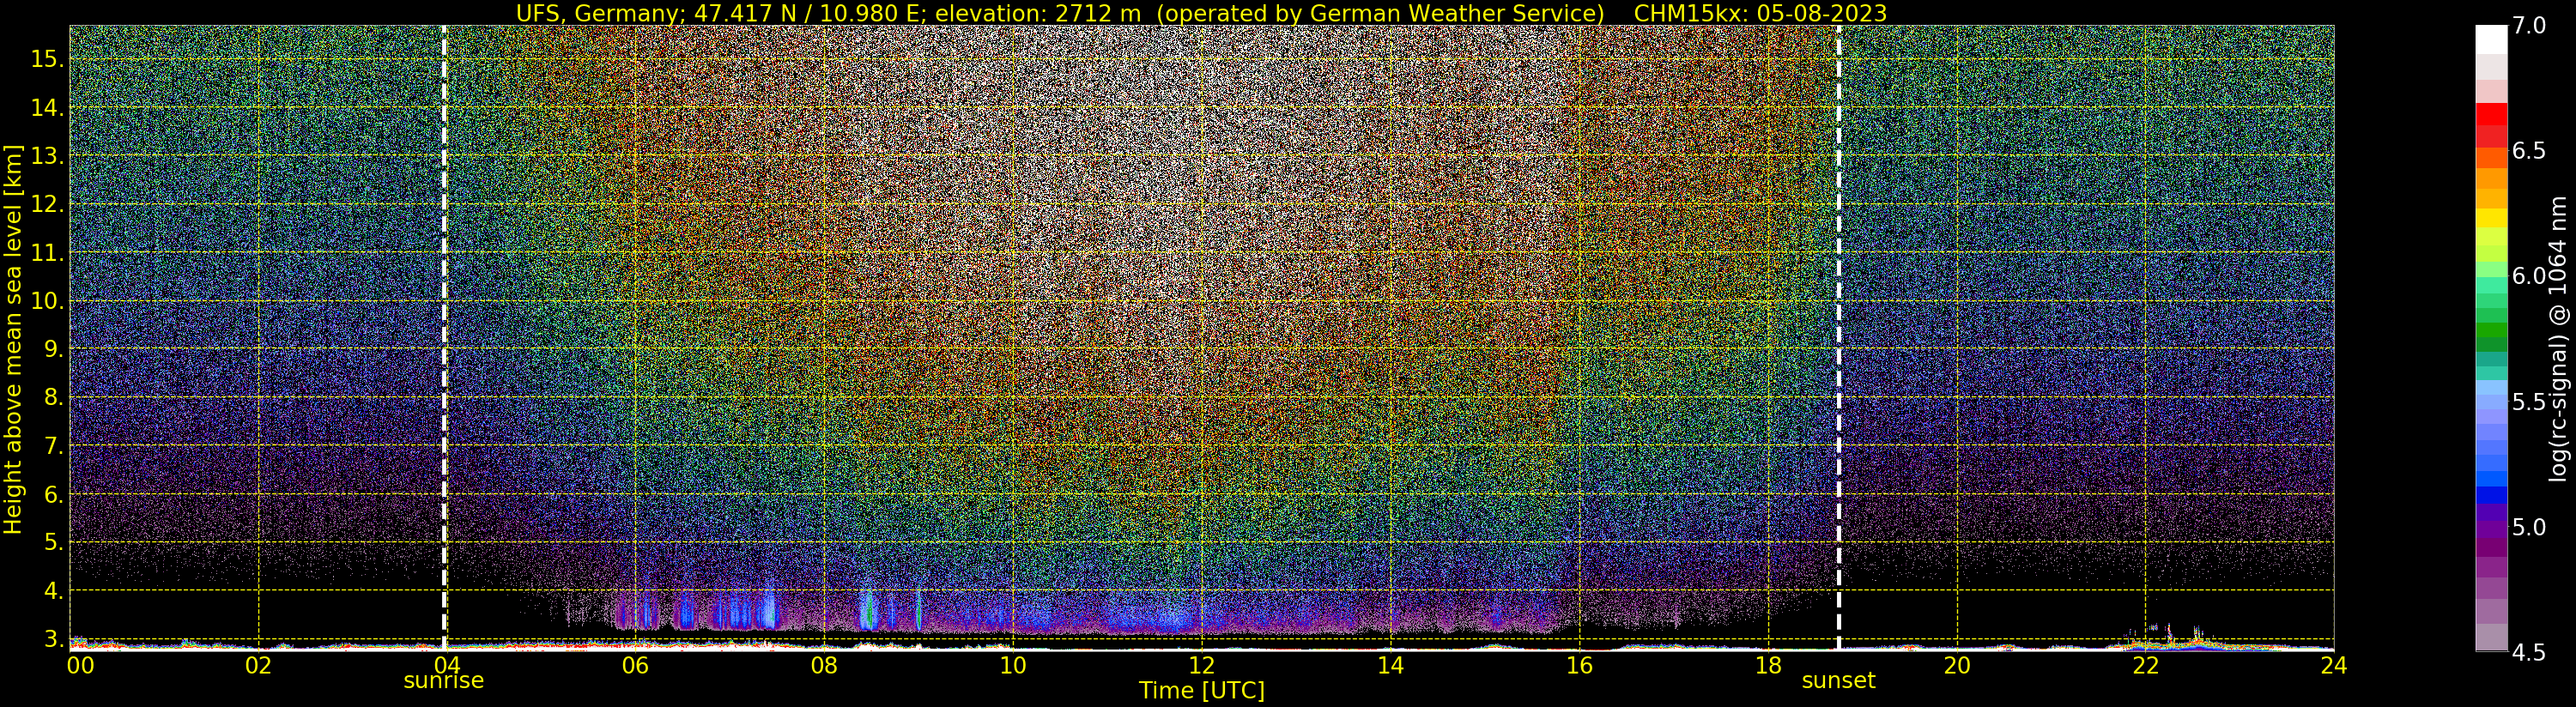Click colorbar value label '6.5'
2576x707 pixels.
(2529, 151)
